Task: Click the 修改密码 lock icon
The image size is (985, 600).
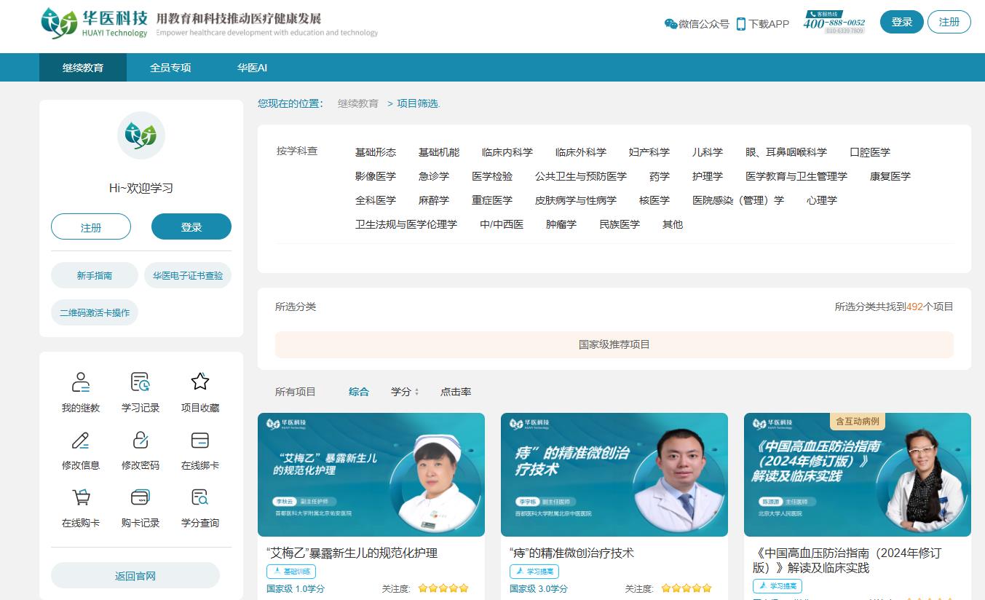Action: pos(141,440)
